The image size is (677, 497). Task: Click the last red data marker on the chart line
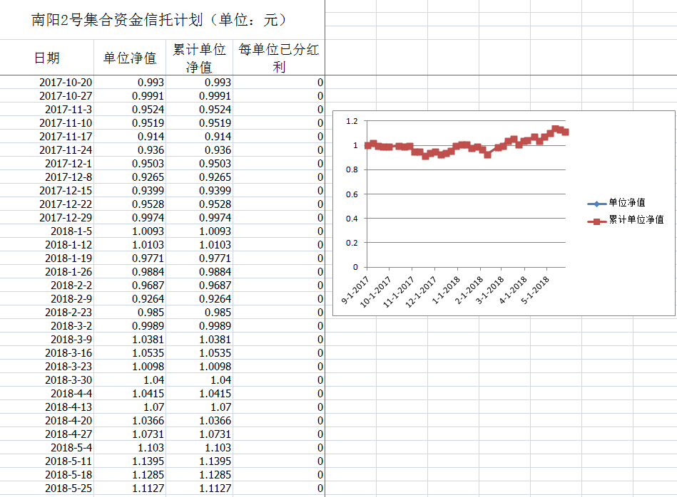[x=565, y=132]
